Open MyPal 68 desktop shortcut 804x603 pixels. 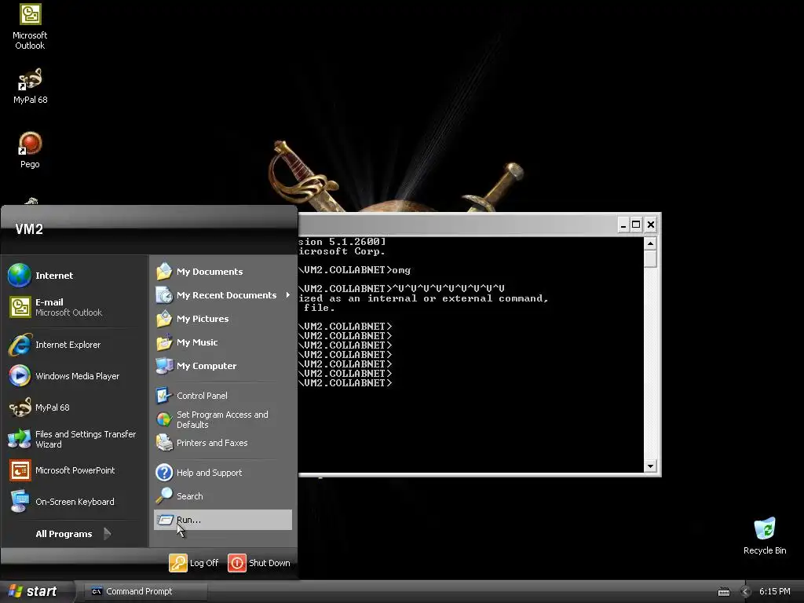30,86
